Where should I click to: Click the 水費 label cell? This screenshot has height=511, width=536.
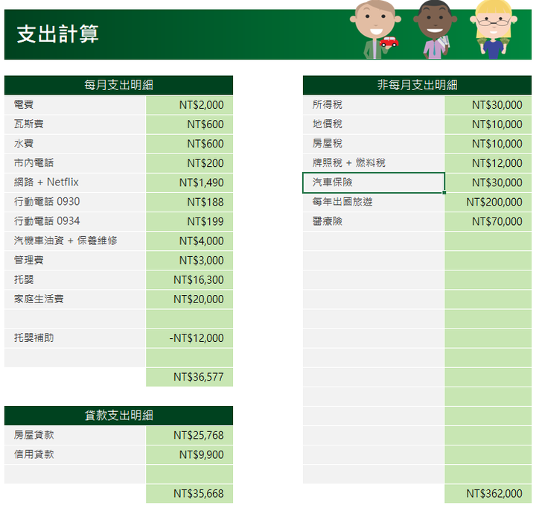pyautogui.click(x=75, y=144)
